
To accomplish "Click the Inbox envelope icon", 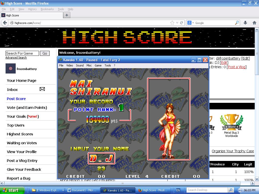I will [x=42, y=89].
